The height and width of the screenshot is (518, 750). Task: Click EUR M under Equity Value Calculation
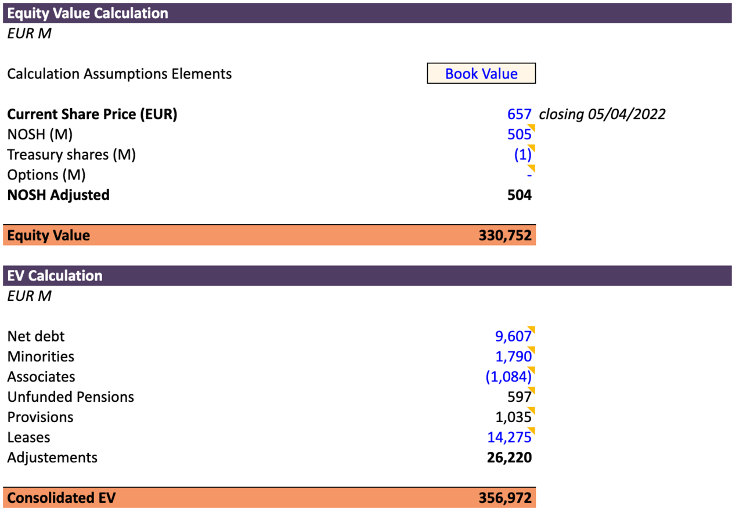29,33
